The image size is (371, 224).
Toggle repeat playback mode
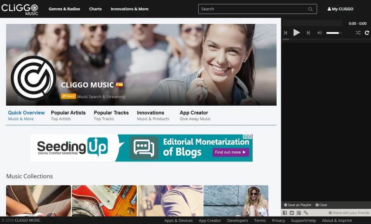[x=366, y=33]
